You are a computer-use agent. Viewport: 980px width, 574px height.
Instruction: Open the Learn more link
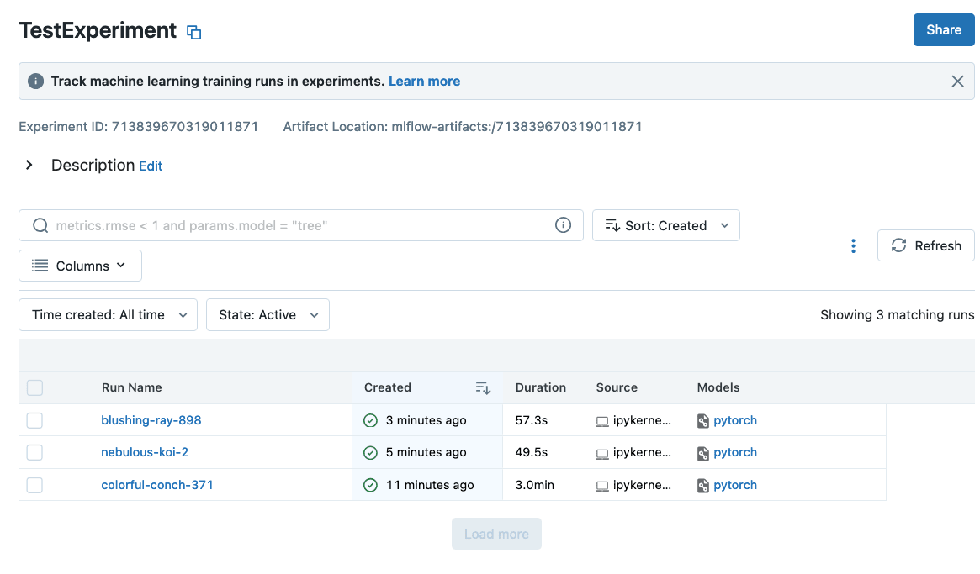[424, 82]
